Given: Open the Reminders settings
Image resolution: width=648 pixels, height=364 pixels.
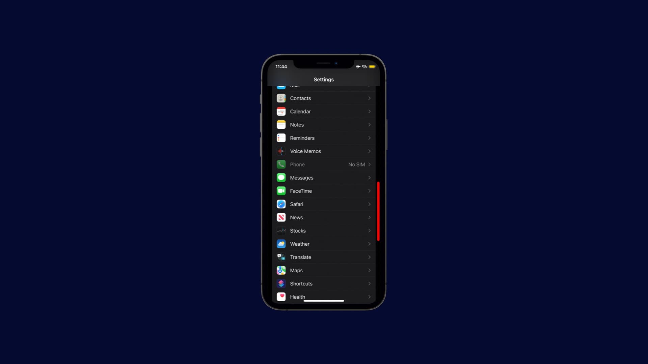Looking at the screenshot, I should pyautogui.click(x=324, y=138).
